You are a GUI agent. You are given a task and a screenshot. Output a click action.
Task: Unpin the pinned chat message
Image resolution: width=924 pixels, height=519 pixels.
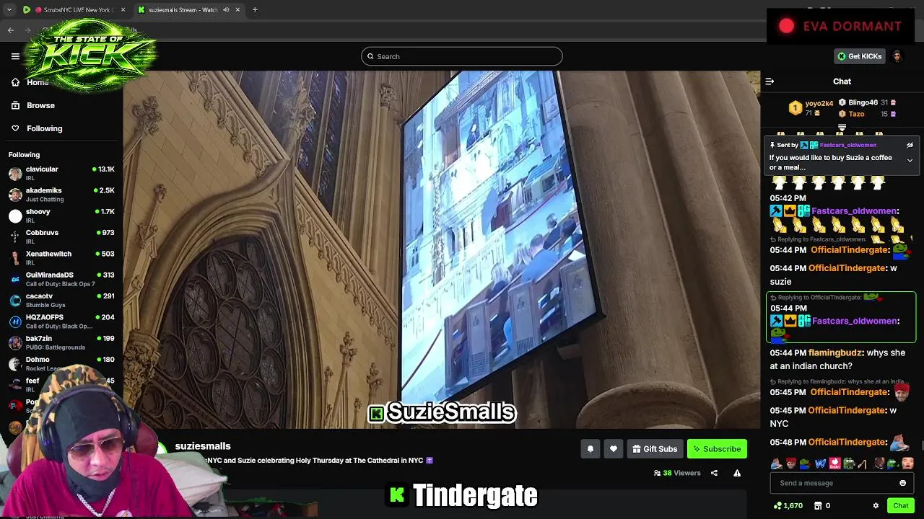(x=910, y=145)
